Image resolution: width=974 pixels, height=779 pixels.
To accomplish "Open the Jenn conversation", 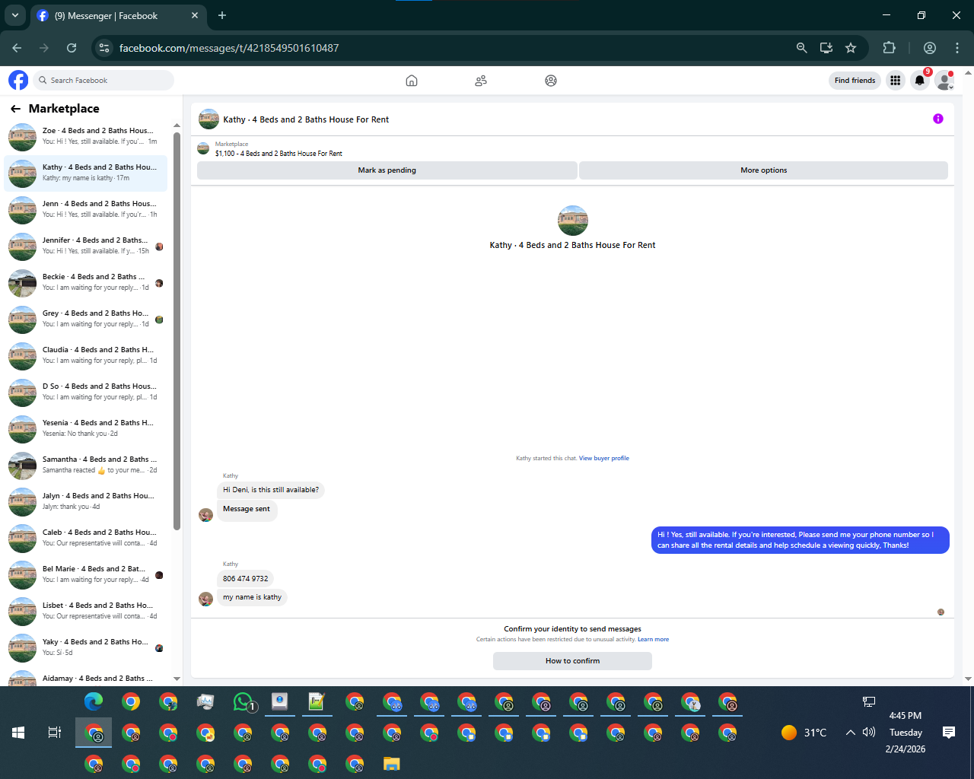I will point(85,210).
